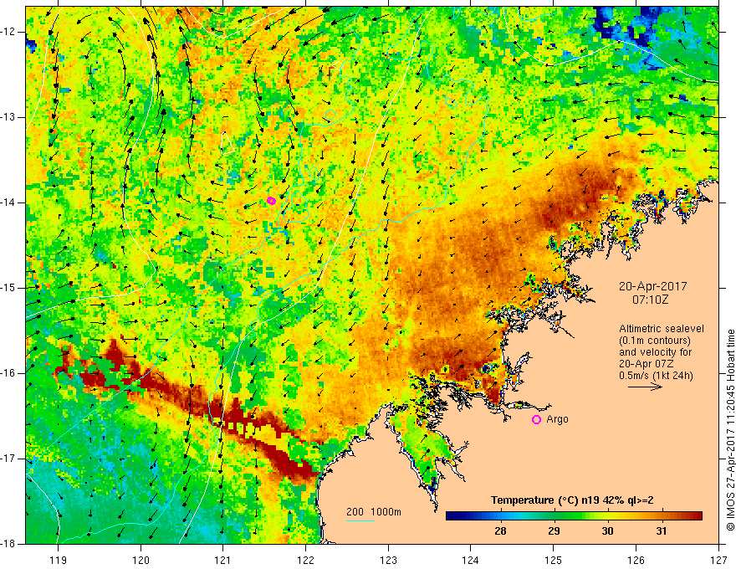
Task: Click the magenta circle beside the Argo legend label
Action: [x=536, y=420]
